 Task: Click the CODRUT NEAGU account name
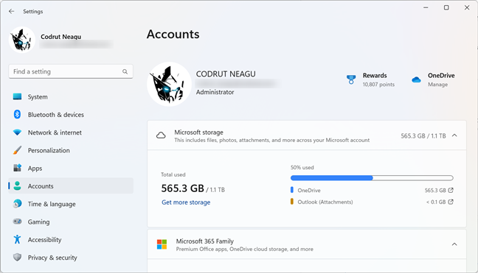click(226, 74)
